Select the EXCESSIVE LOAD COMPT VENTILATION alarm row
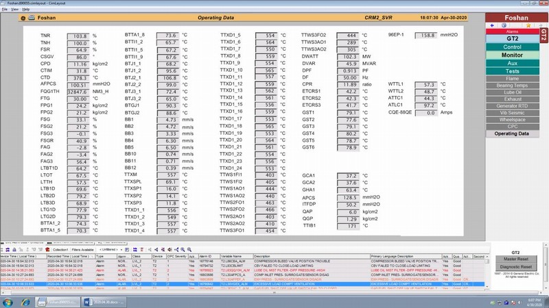 click(x=242, y=284)
